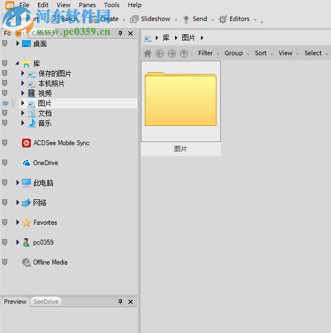Click the Send upload arrow icon
This screenshot has height=333, width=331.
pyautogui.click(x=186, y=19)
